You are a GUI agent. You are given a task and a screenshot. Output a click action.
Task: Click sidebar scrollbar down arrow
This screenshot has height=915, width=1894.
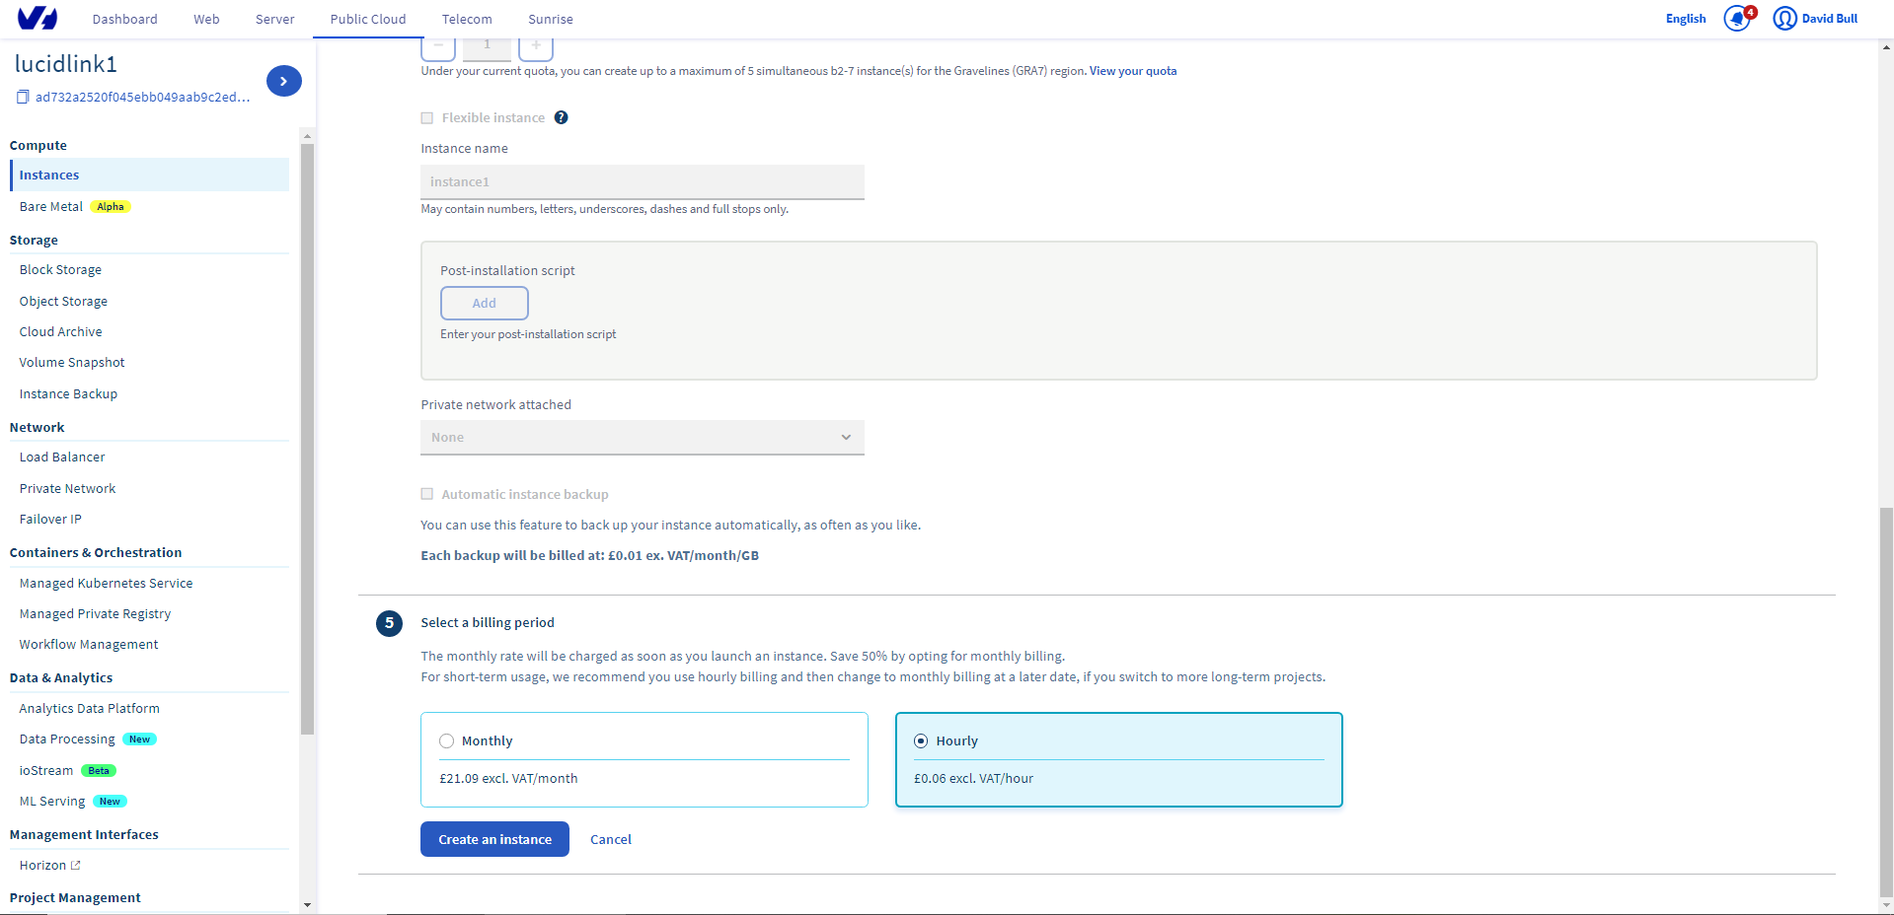pyautogui.click(x=307, y=904)
